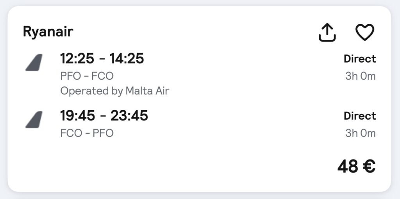Select outbound flight time 12:25 - 14:25
This screenshot has height=199, width=400.
pos(102,59)
